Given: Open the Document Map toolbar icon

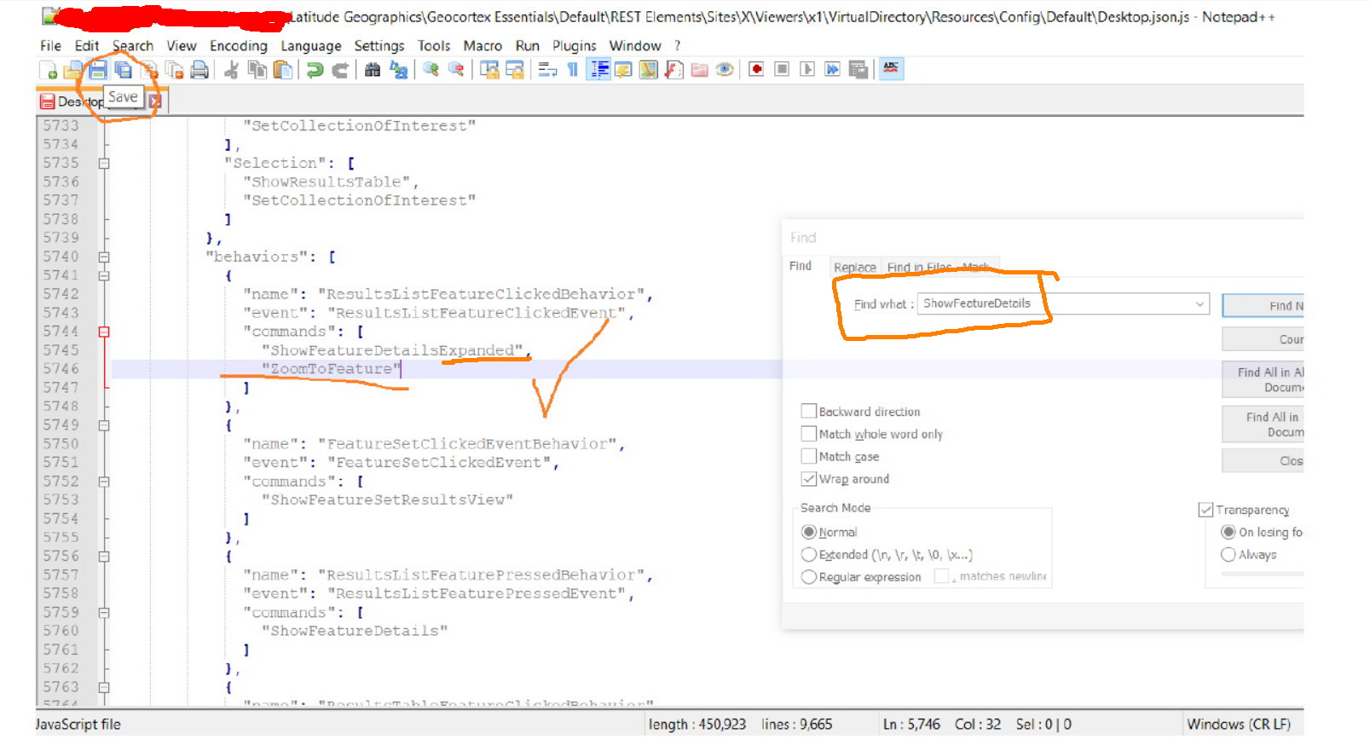Looking at the screenshot, I should pos(649,70).
